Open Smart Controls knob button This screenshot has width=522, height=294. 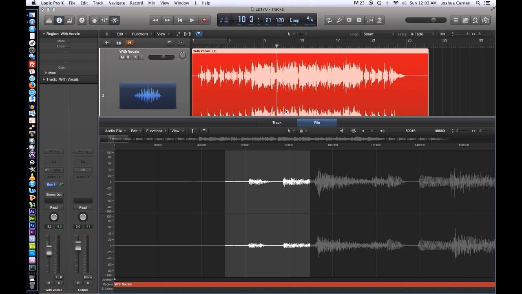click(x=94, y=20)
